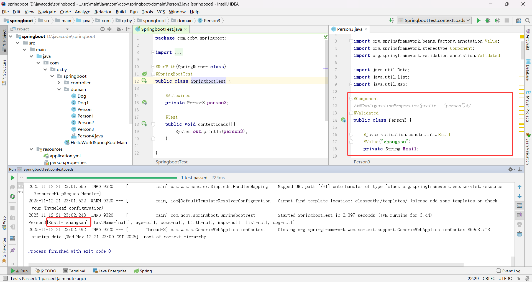The width and height of the screenshot is (532, 282).
Task: Open run configuration dropdown SpringbootTest.contextLoads
Action: point(434,20)
